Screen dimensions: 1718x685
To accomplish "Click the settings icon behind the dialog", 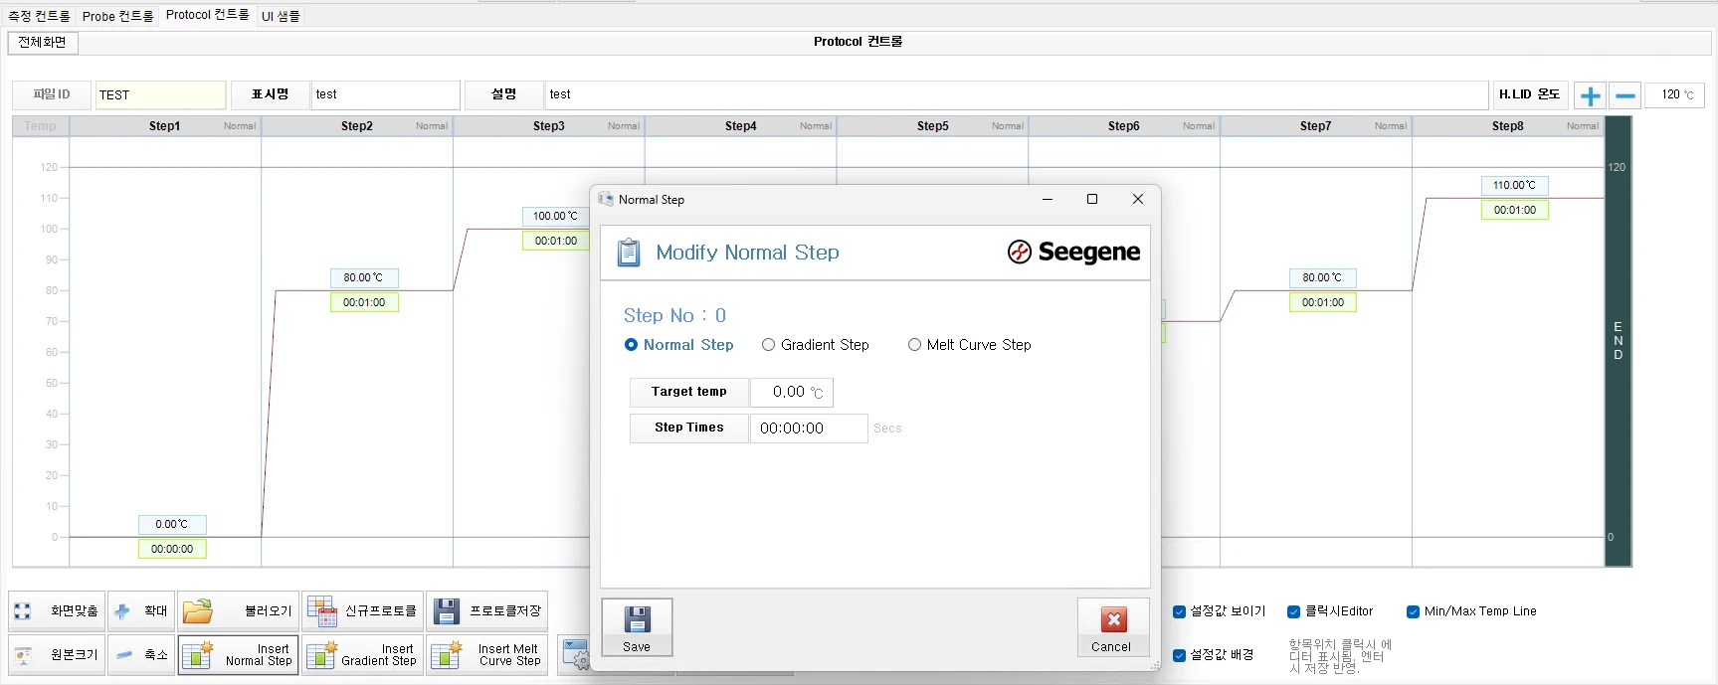I will 576,654.
